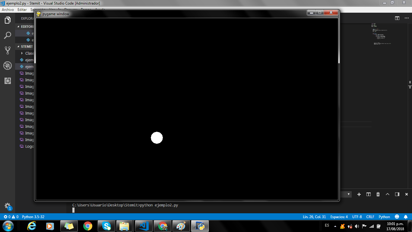Open the Source Control icon
This screenshot has width=412, height=232.
point(8,50)
